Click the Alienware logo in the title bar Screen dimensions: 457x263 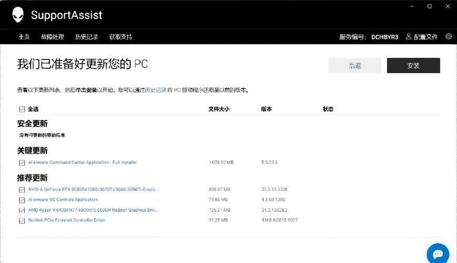pos(18,15)
